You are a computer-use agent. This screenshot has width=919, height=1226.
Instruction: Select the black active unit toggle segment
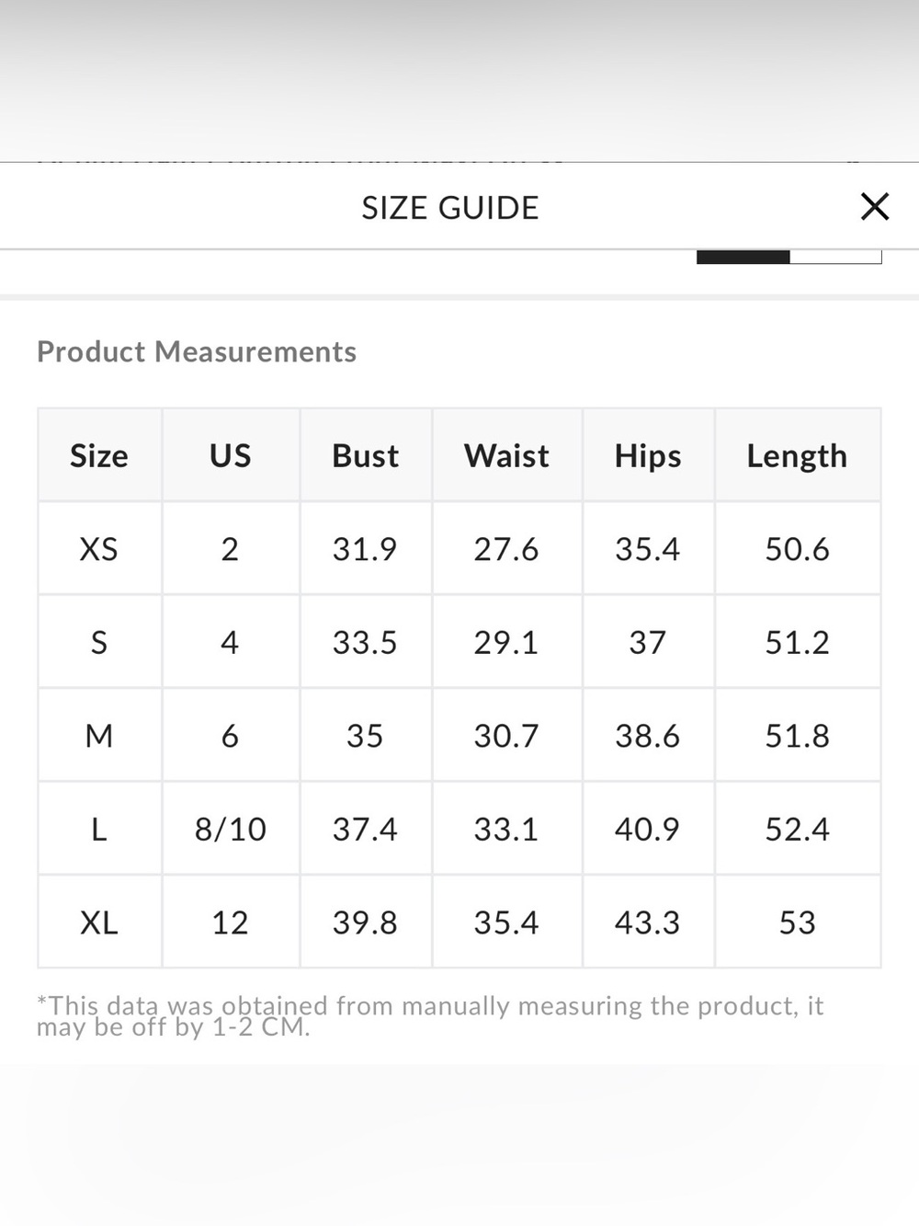[x=743, y=257]
